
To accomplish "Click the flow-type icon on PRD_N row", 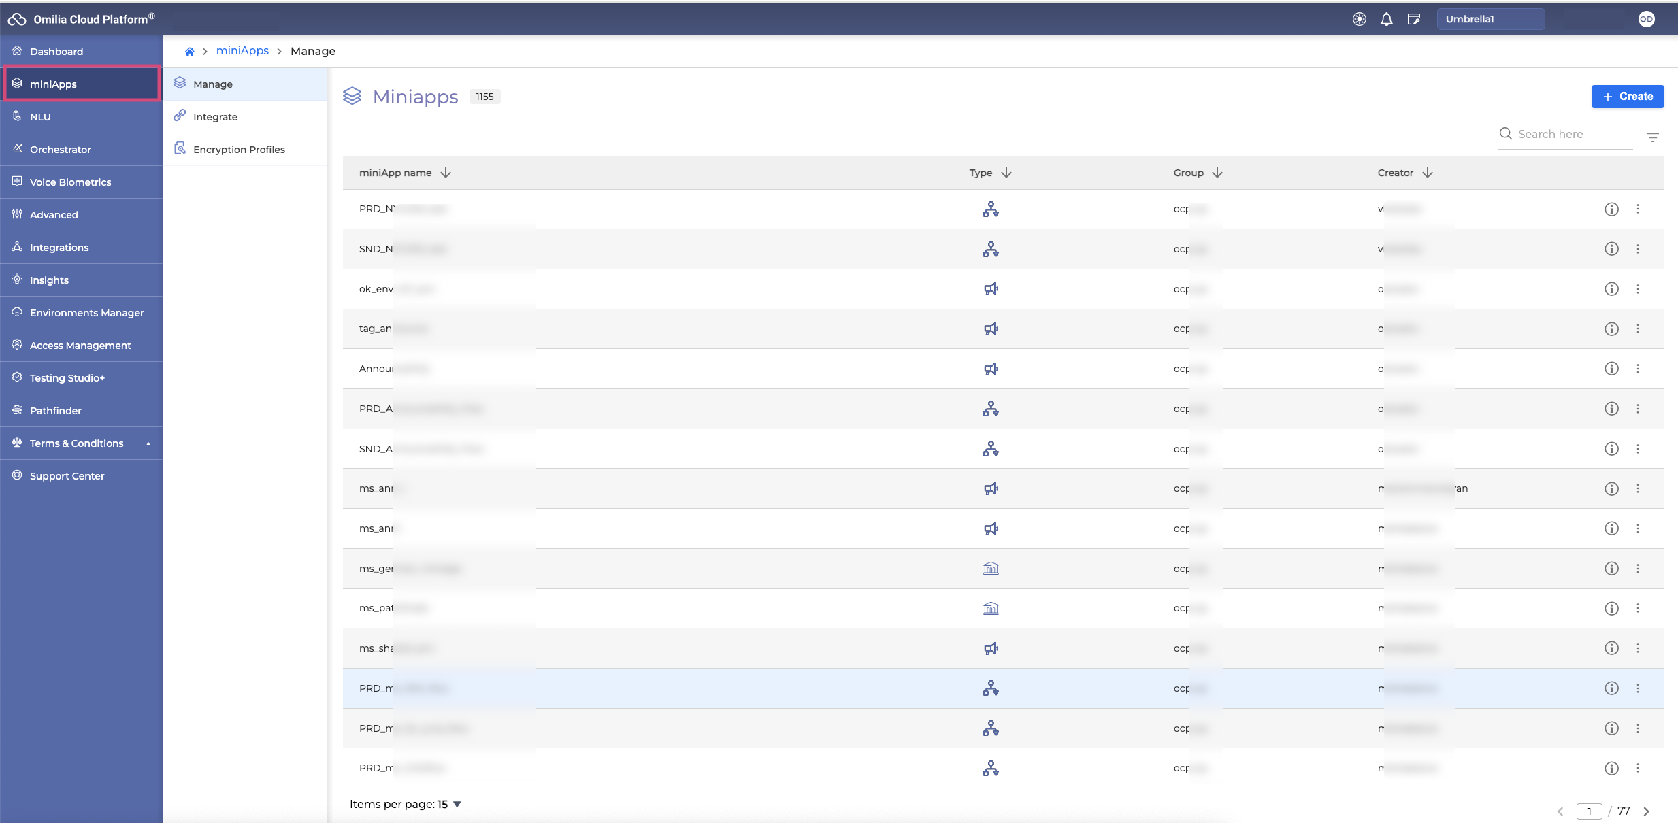I will [990, 209].
